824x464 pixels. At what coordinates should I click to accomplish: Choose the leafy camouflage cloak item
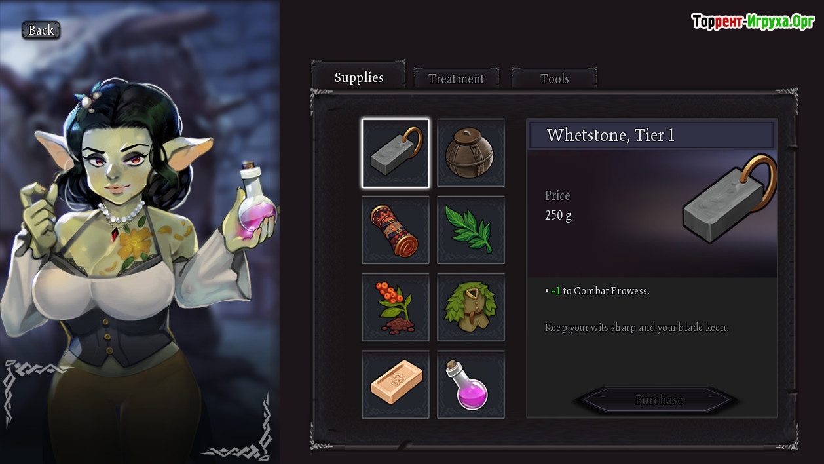(471, 307)
